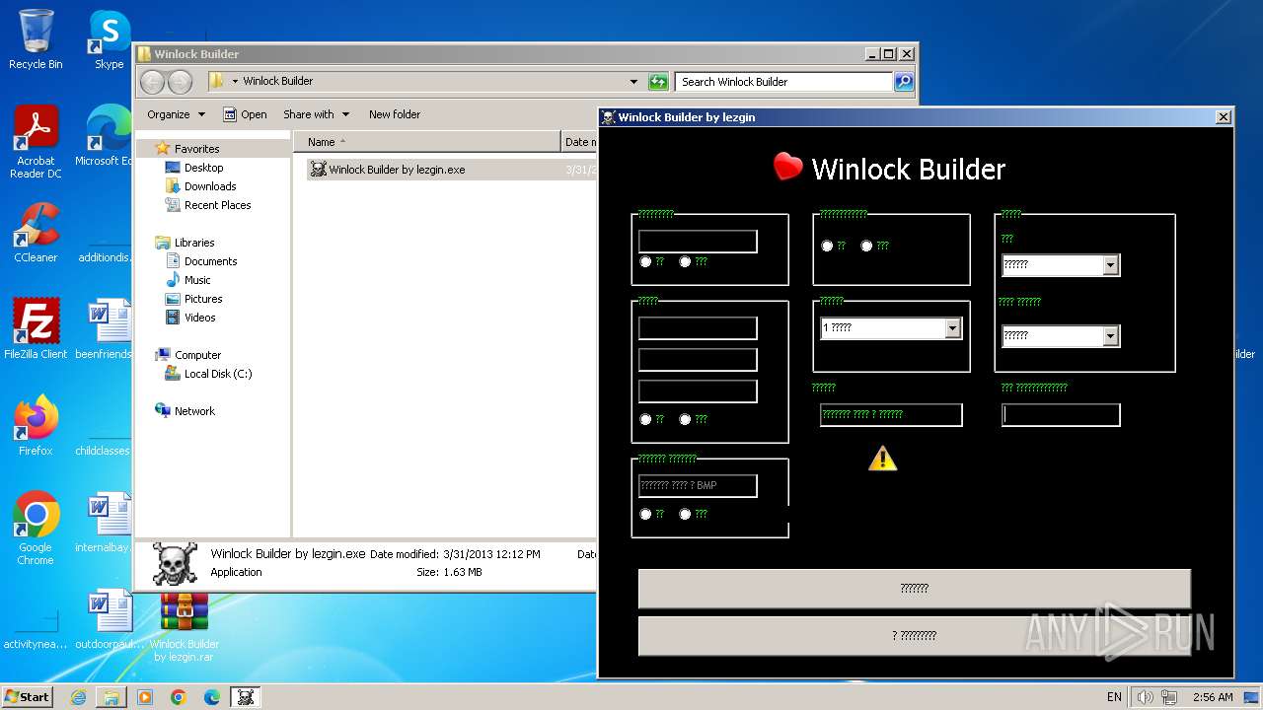Open Local Disk (C:) in navigation pane
Screen dimensions: 1263x710
[218, 374]
